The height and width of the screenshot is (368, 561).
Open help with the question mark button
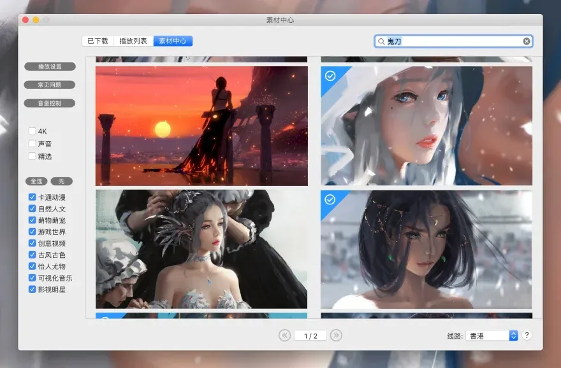(x=527, y=335)
